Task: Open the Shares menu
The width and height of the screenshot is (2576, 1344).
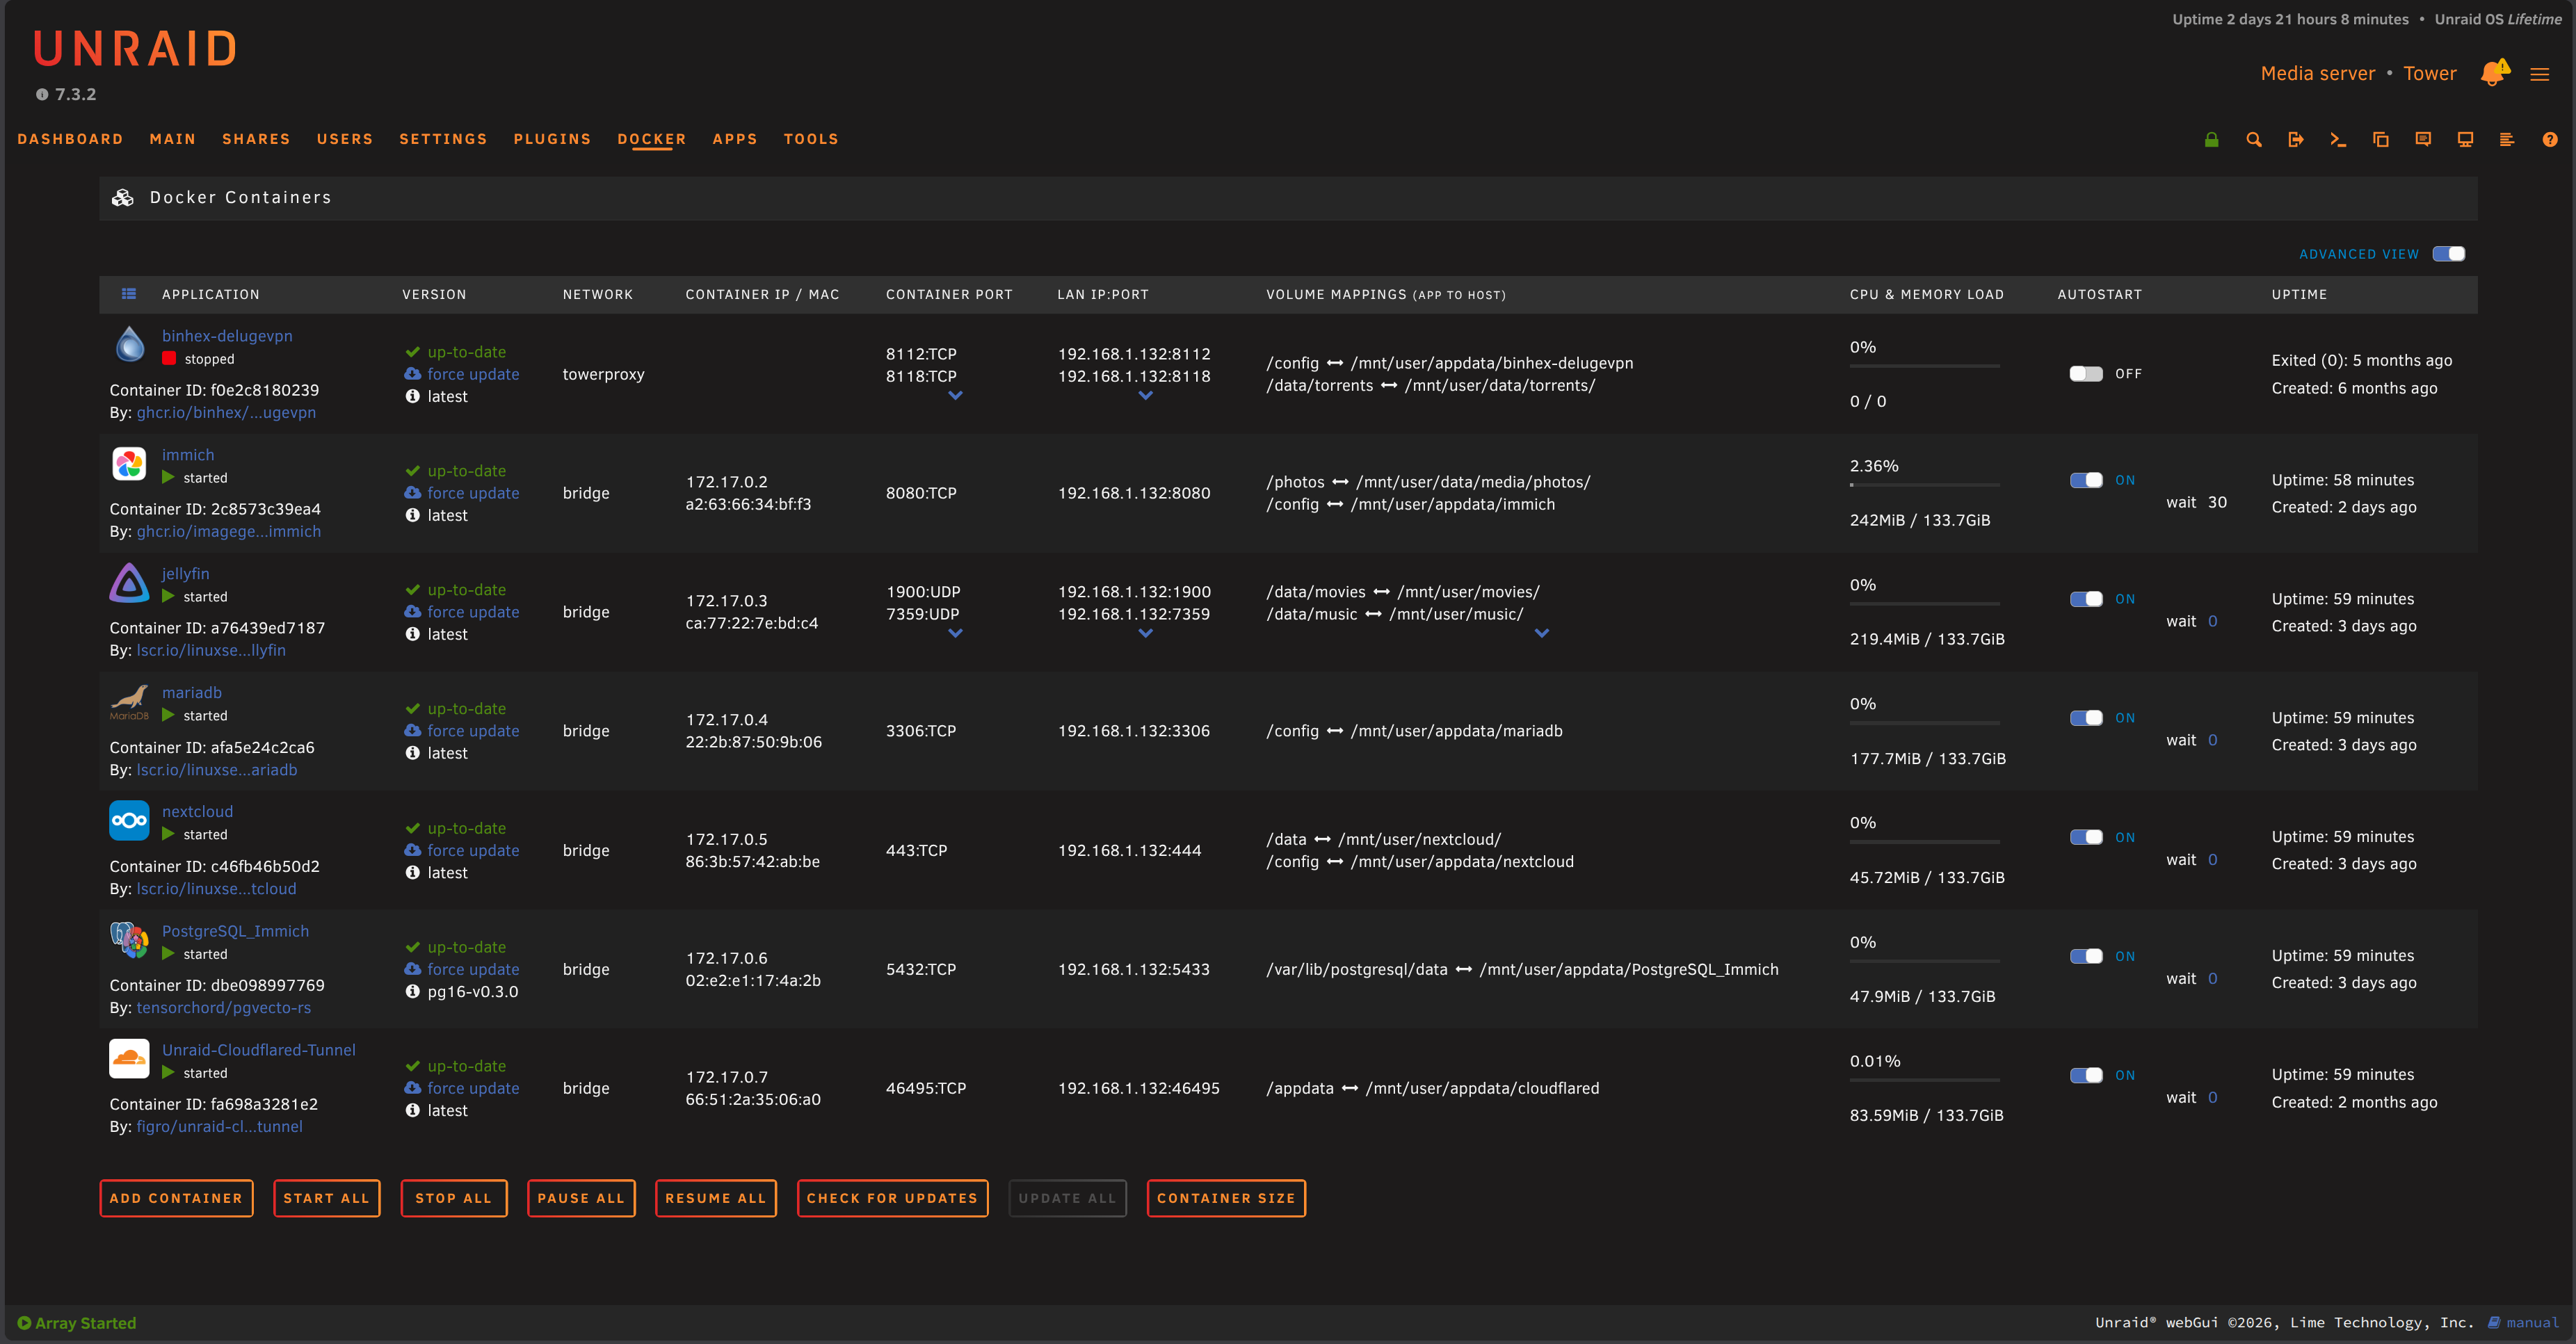Action: [256, 140]
